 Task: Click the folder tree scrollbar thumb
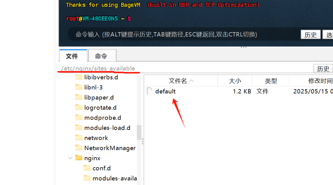coord(139,133)
